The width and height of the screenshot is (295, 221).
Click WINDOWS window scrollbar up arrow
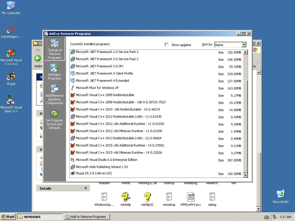click(x=259, y=72)
